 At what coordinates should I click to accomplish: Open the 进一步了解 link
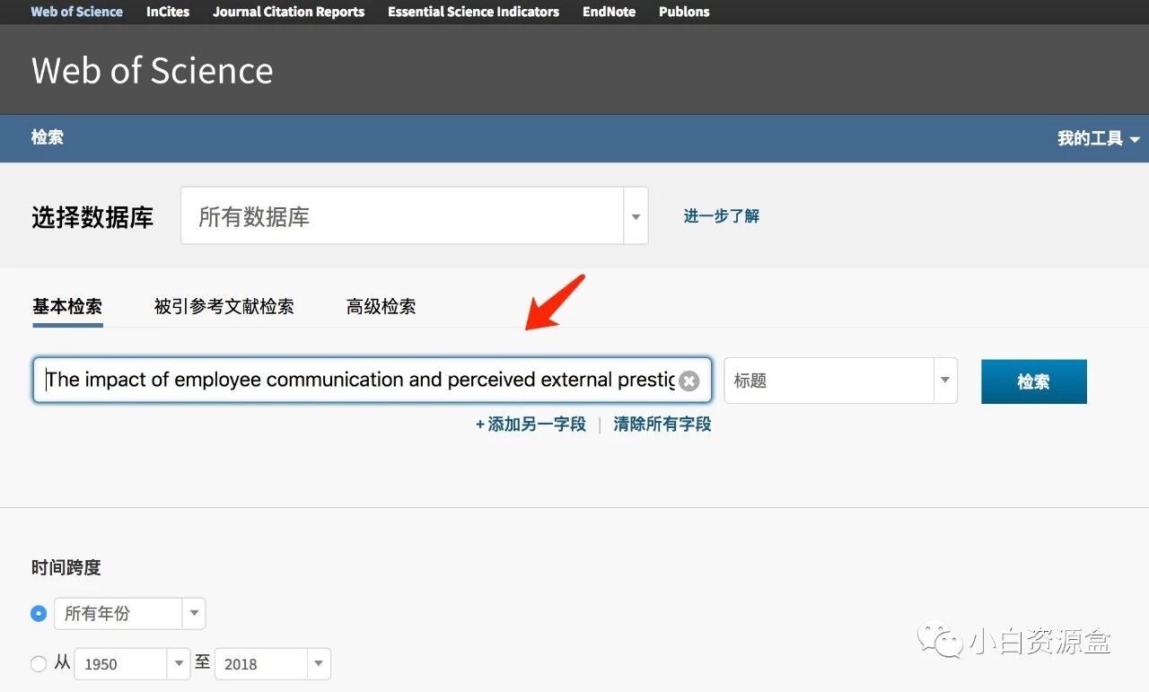click(721, 215)
